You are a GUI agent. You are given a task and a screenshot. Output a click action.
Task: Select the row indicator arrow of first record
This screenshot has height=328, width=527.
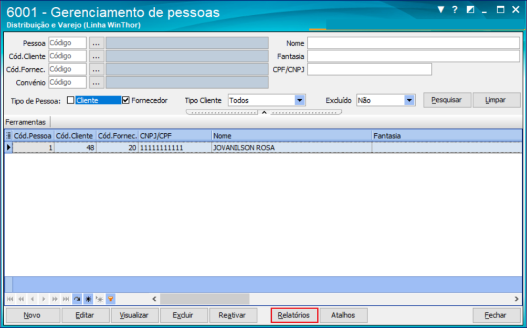click(x=9, y=147)
